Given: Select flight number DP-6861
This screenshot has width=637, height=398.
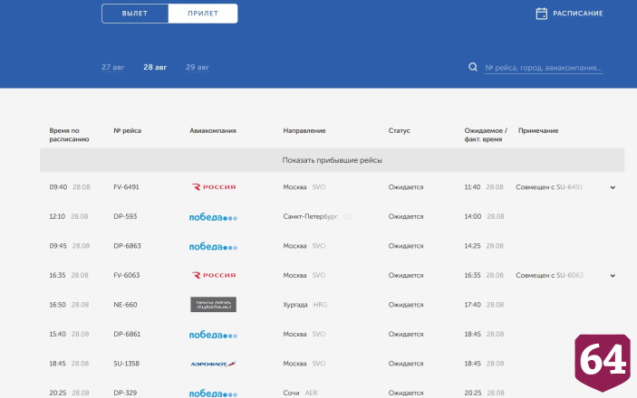Looking at the screenshot, I should tap(127, 334).
